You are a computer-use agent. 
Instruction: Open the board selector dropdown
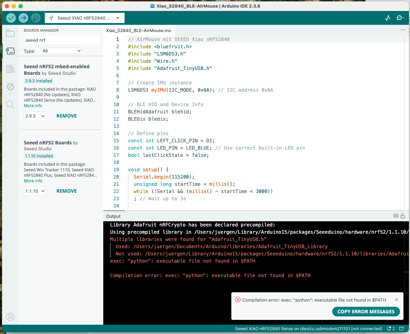[x=85, y=18]
